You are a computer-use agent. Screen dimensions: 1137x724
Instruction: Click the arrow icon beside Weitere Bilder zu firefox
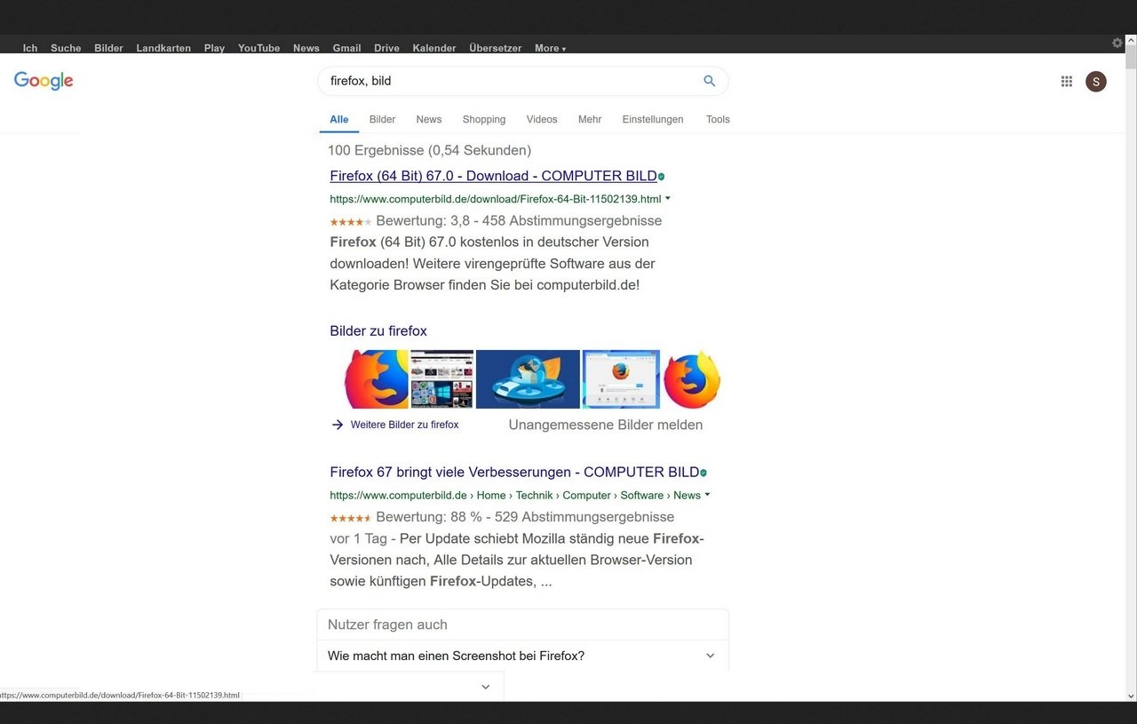338,425
